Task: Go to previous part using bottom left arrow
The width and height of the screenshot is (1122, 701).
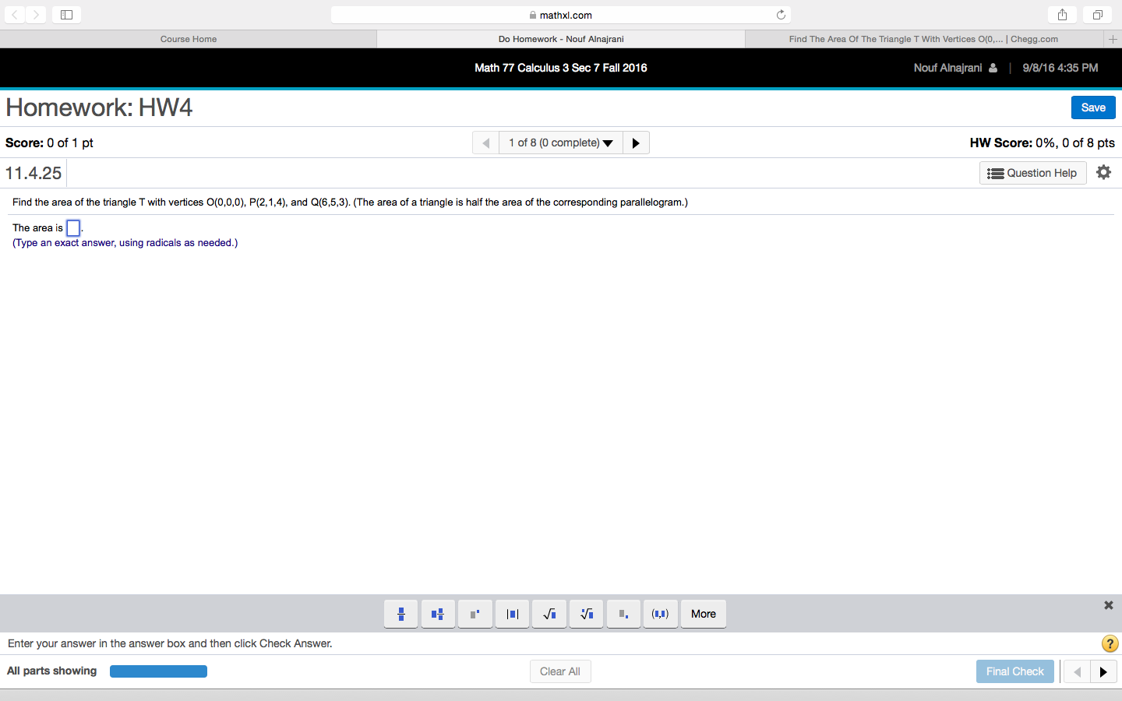Action: click(x=1077, y=671)
